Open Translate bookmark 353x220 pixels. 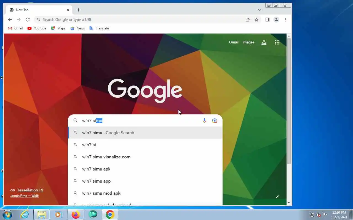coord(99,28)
